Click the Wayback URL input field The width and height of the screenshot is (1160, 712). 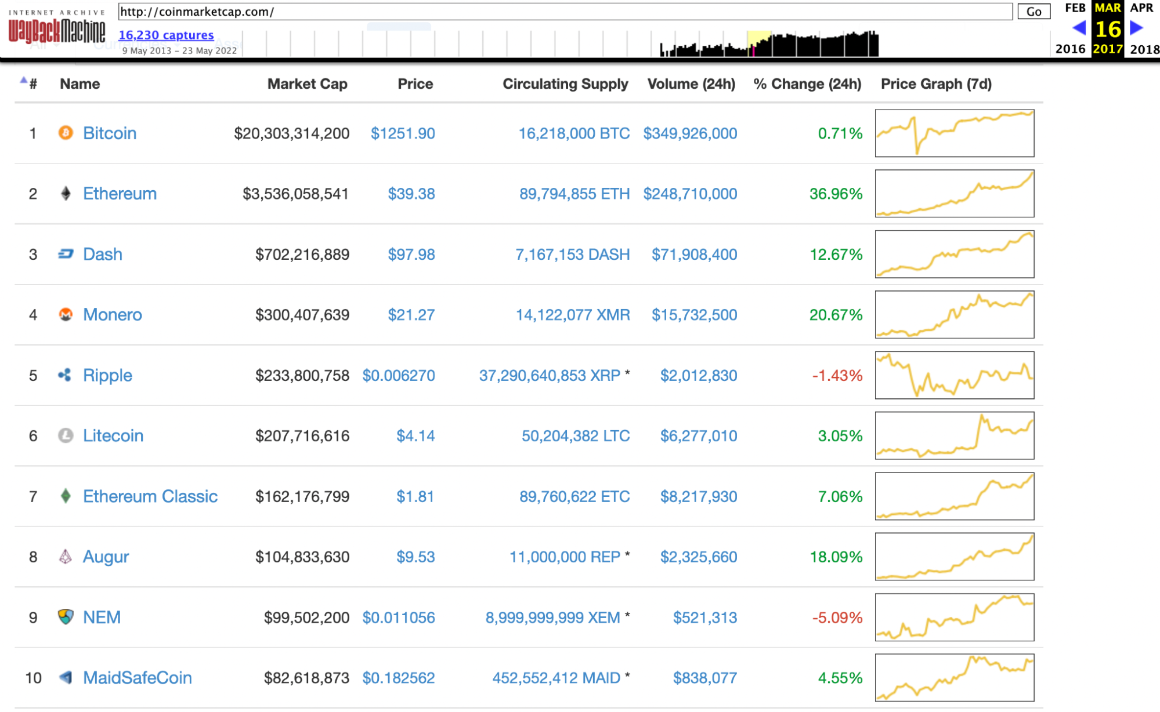pyautogui.click(x=565, y=12)
